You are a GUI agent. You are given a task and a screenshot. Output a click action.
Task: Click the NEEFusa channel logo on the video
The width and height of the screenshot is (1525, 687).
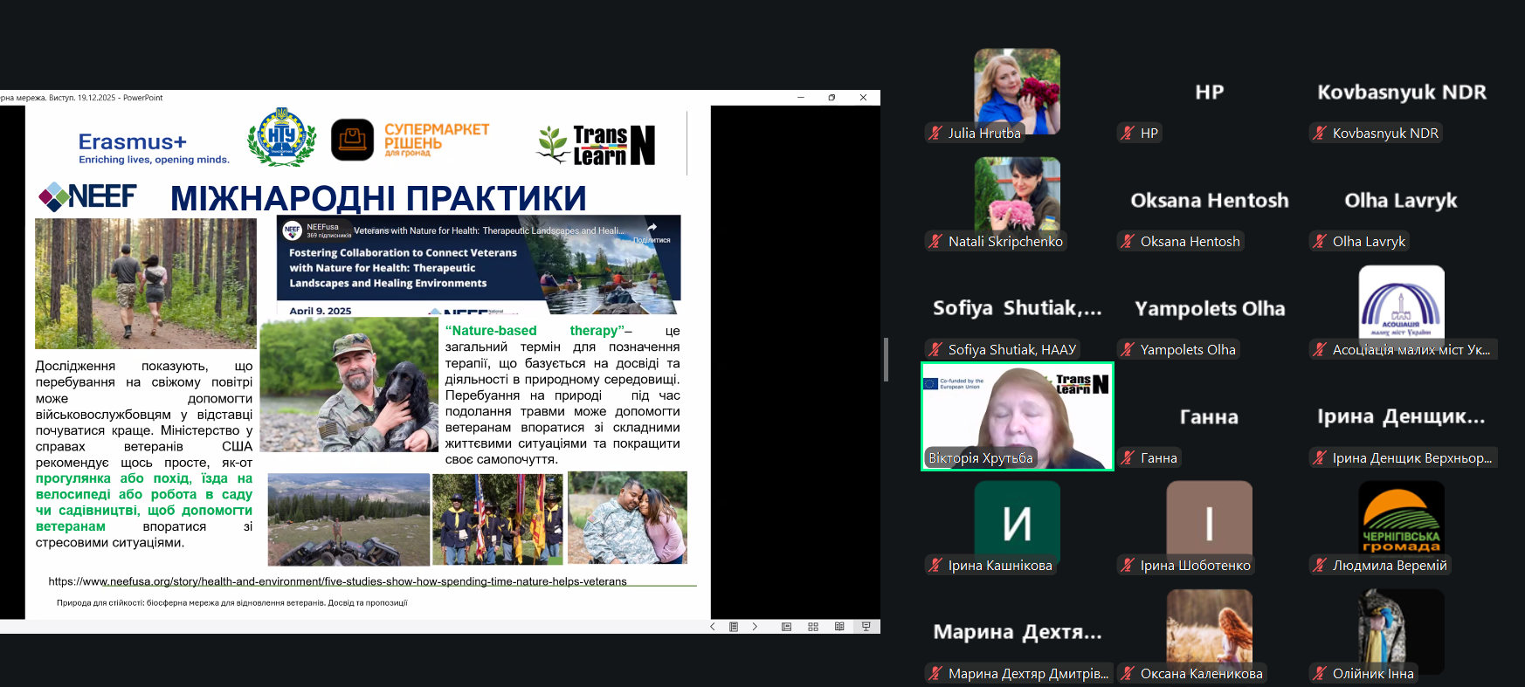293,230
